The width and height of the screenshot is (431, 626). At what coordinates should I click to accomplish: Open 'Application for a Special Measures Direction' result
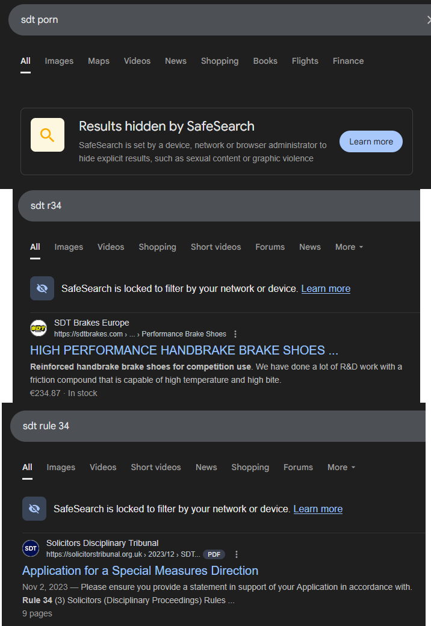tap(140, 571)
